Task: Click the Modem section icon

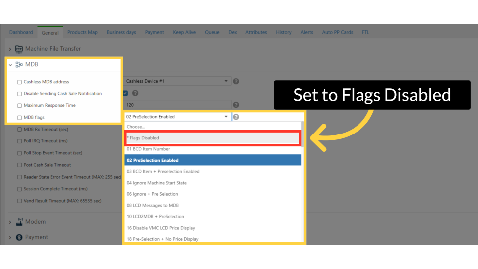Action: click(20, 222)
